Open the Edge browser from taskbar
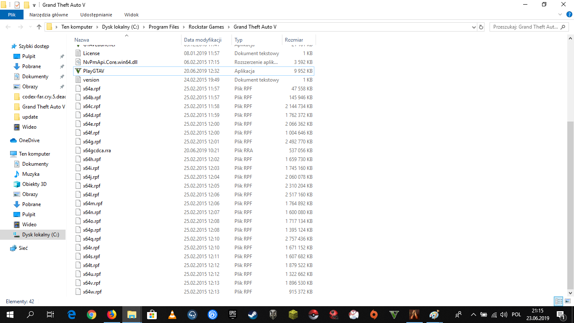 (71, 314)
